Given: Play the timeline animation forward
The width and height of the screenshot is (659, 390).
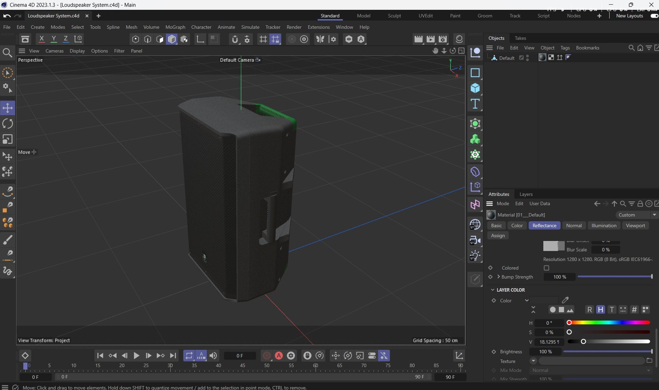Looking at the screenshot, I should pyautogui.click(x=136, y=356).
